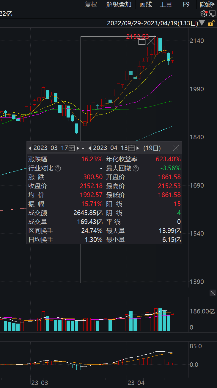
Task: Click the 最小量 value 6.15亿
Action: tap(172, 239)
